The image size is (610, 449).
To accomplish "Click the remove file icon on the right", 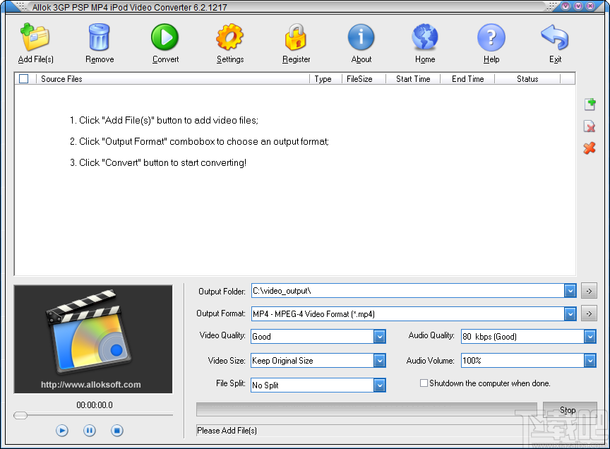I will pos(590,126).
